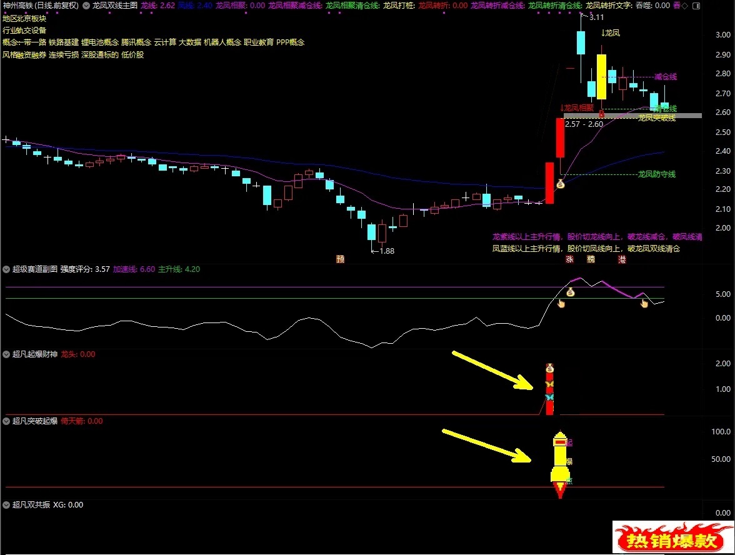
Task: Click the 超凡起爆财神 indicator name
Action: (x=35, y=354)
